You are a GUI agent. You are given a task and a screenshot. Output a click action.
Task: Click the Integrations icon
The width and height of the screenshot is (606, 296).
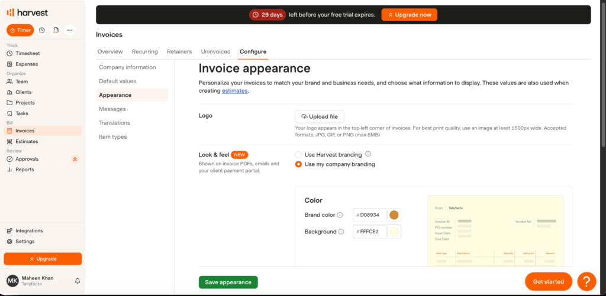coord(9,231)
